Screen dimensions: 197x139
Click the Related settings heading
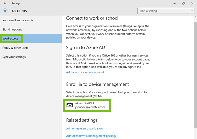click(82, 120)
